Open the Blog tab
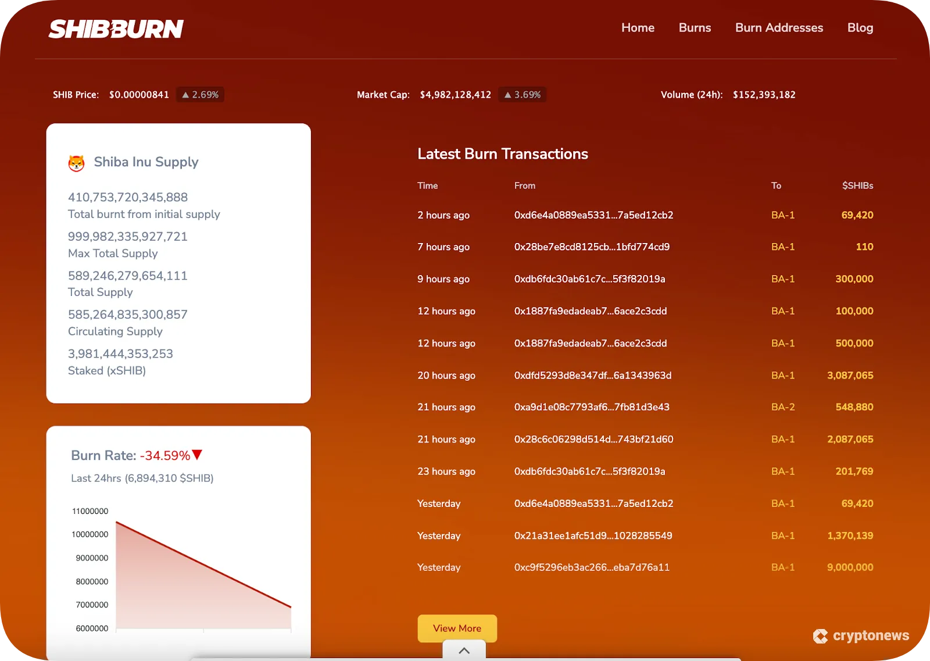930x661 pixels. [860, 27]
